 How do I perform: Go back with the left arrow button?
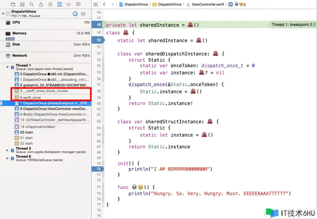(104, 4)
